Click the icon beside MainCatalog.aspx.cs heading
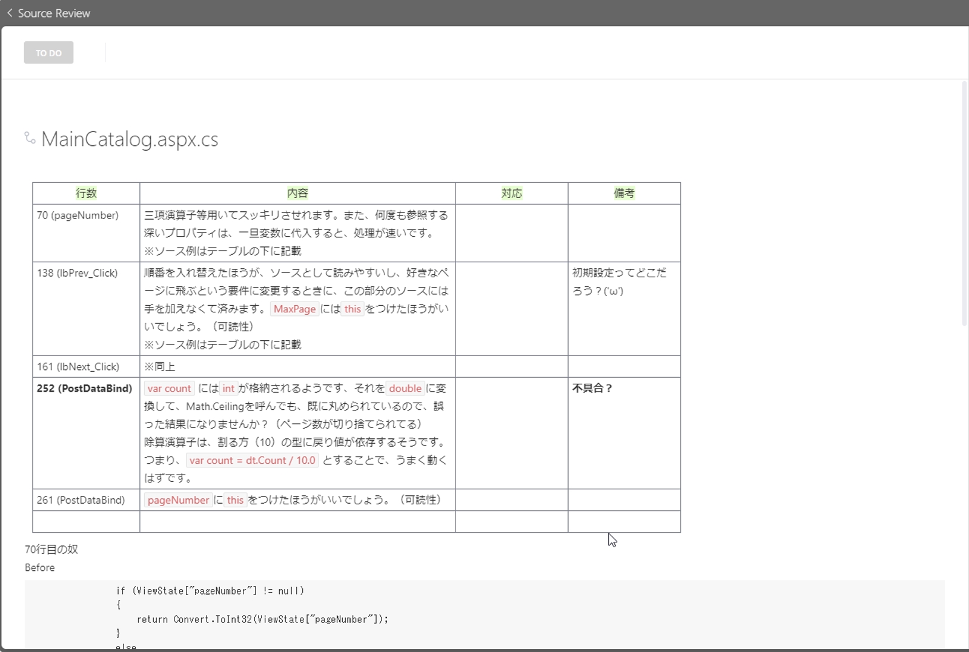The height and width of the screenshot is (652, 969). [x=30, y=138]
